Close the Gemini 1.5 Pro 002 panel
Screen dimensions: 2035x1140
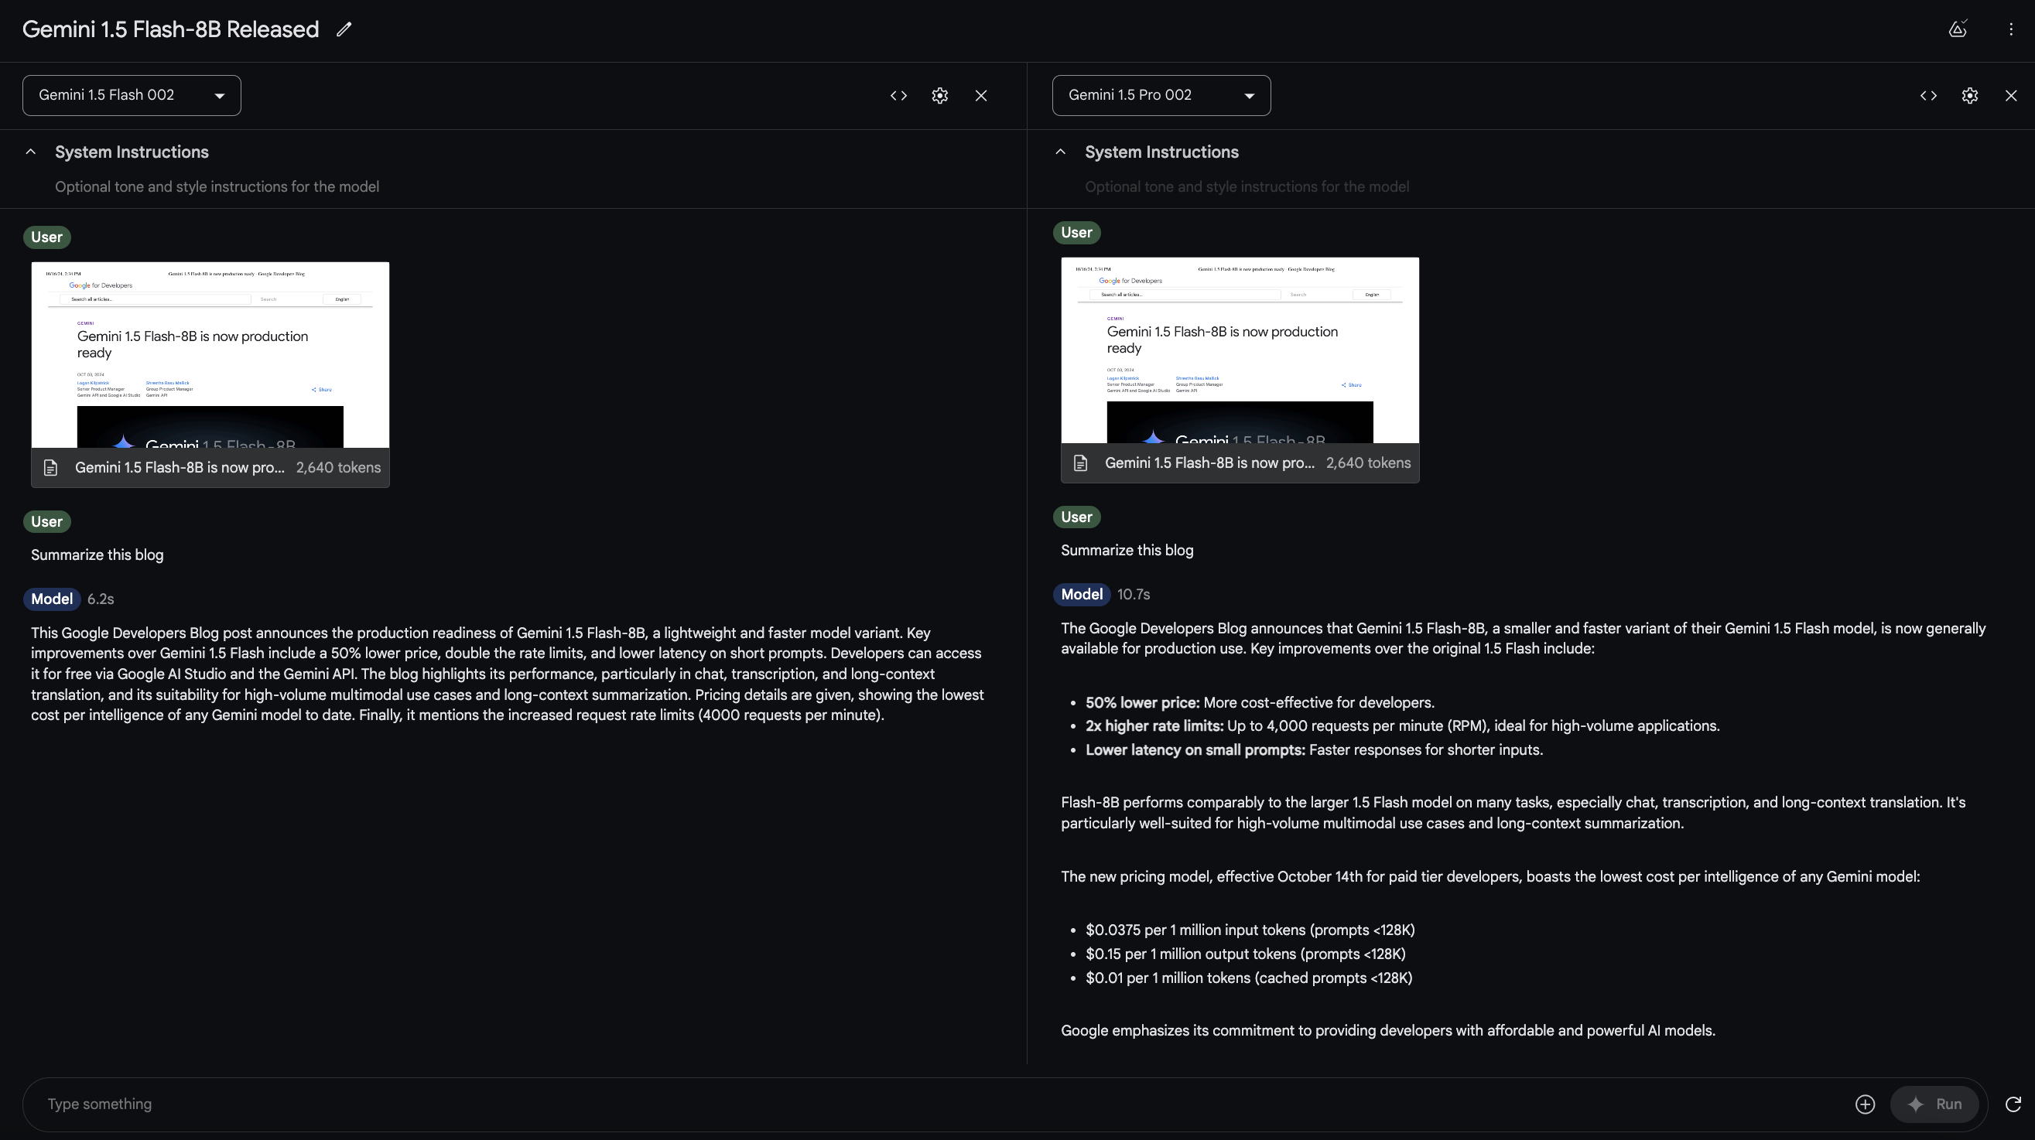(2010, 96)
